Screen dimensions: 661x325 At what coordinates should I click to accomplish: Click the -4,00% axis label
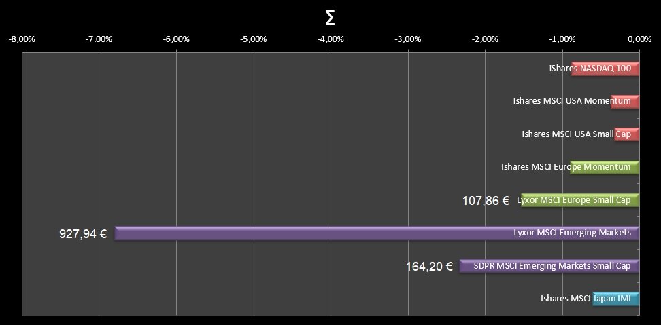(x=330, y=39)
